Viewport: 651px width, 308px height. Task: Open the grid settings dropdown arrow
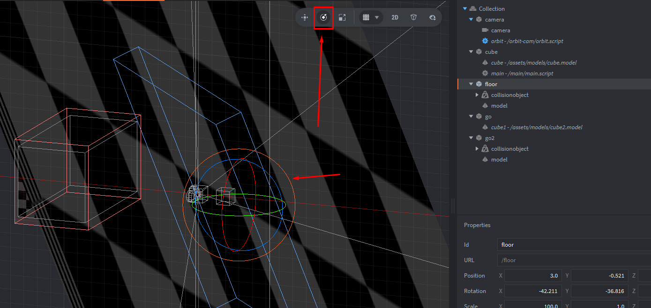[377, 18]
